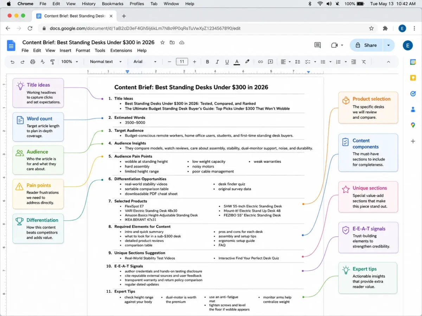Open the Arial font dropdown
This screenshot has width=422, height=316.
coord(145,62)
